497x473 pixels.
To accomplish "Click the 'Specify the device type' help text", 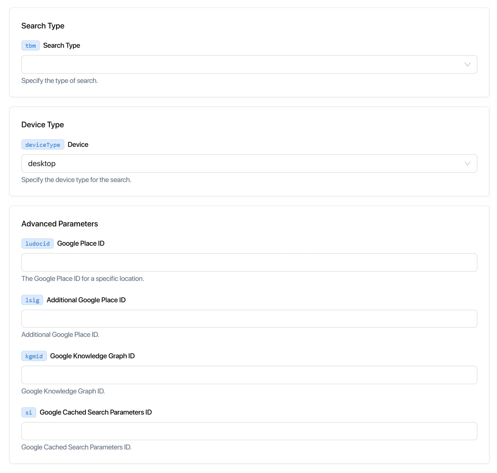I will pyautogui.click(x=76, y=180).
